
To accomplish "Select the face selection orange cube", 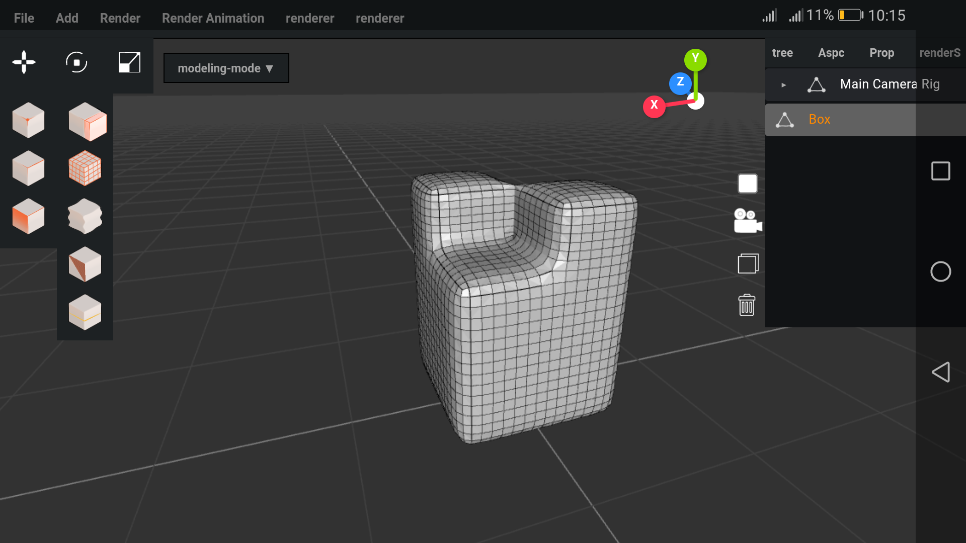I will 28,216.
